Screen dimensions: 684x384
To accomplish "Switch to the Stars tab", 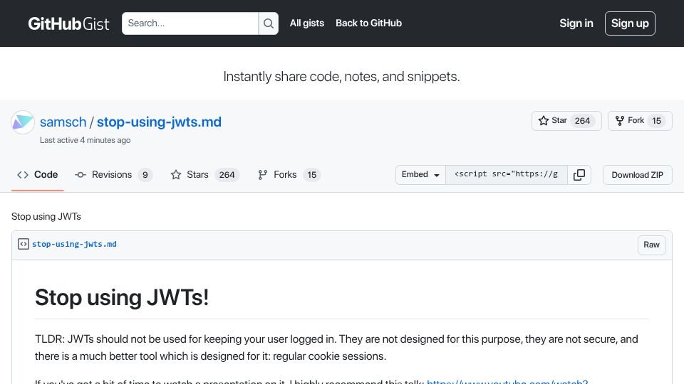I will tap(204, 175).
